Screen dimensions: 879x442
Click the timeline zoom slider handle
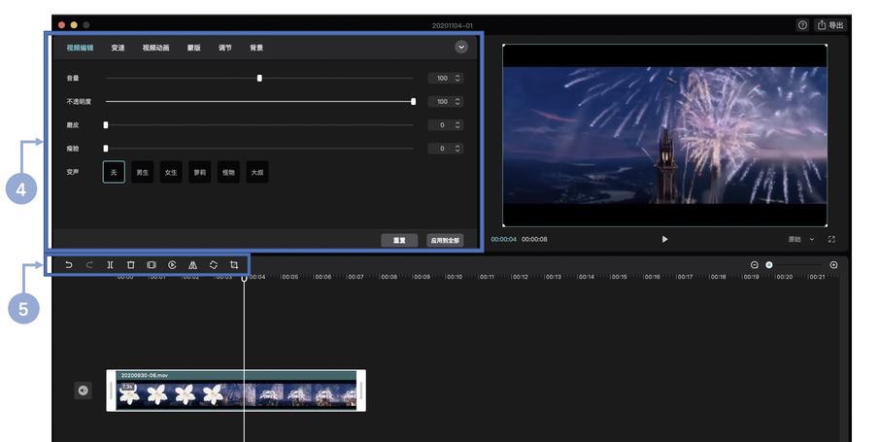pyautogui.click(x=769, y=265)
